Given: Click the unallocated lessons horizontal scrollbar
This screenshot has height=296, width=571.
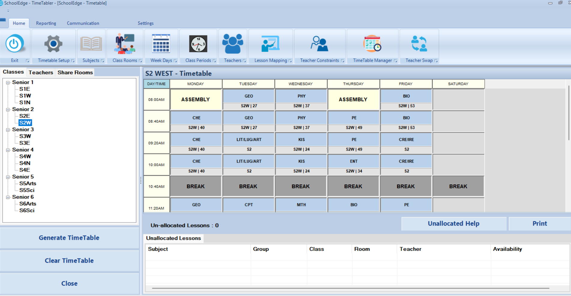Looking at the screenshot, I should (351, 288).
